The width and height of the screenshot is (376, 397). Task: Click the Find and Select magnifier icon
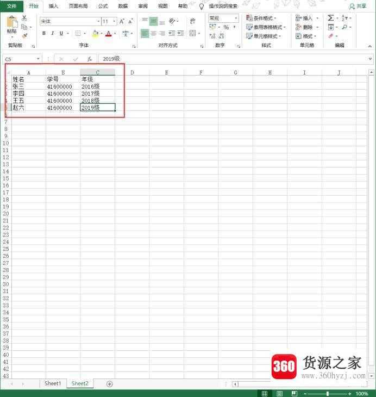[344, 27]
